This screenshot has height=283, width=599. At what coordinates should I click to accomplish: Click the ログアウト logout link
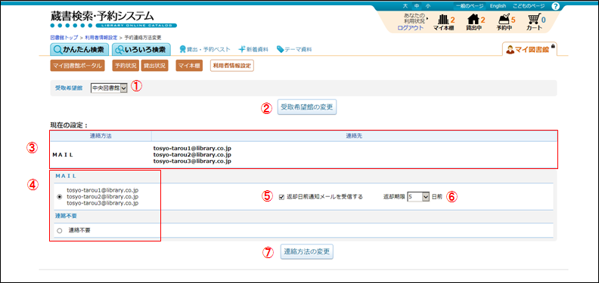point(410,27)
